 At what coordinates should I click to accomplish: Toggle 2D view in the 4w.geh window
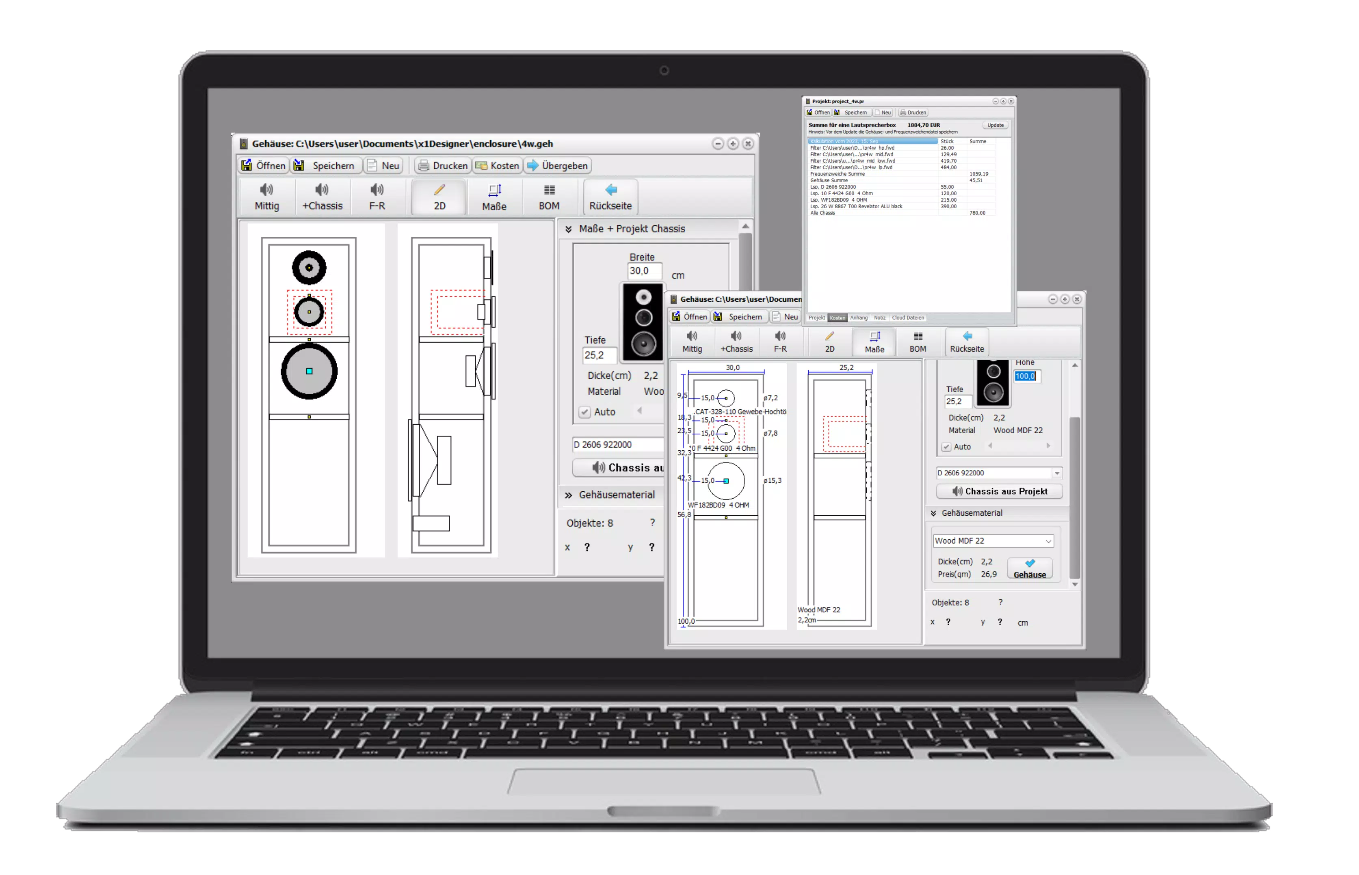click(439, 197)
